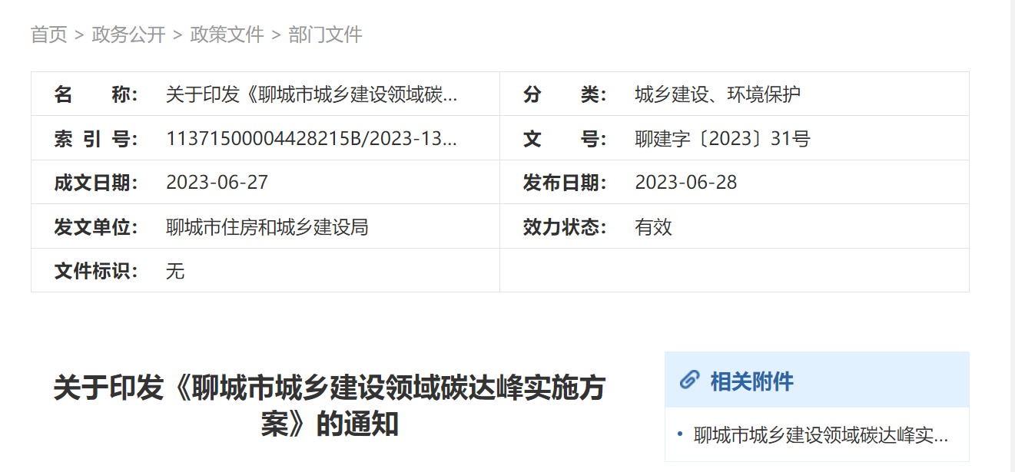Viewport: 1015px width, 472px height.
Task: Open 政策文件 breadcrumb link
Action: (x=227, y=35)
